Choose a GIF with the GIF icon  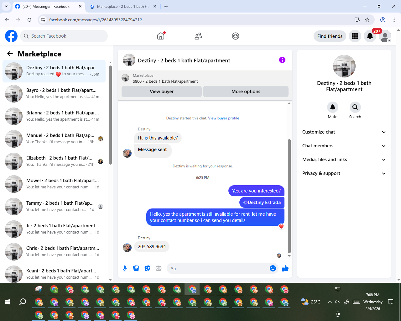[159, 268]
